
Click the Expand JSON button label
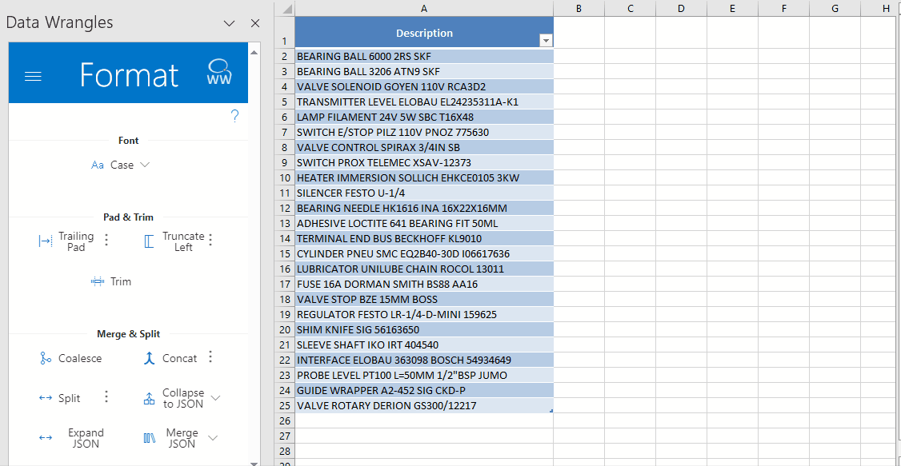86,439
